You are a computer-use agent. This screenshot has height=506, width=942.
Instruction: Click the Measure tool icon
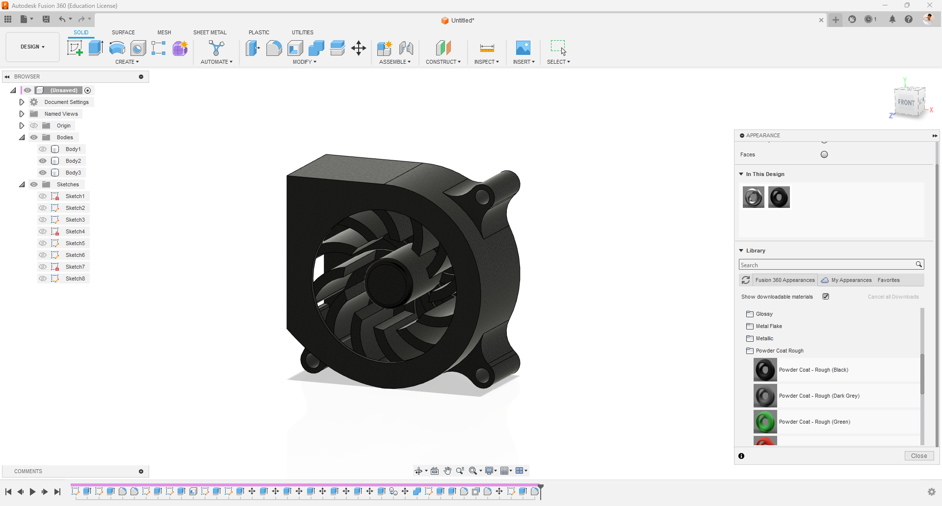pos(487,48)
